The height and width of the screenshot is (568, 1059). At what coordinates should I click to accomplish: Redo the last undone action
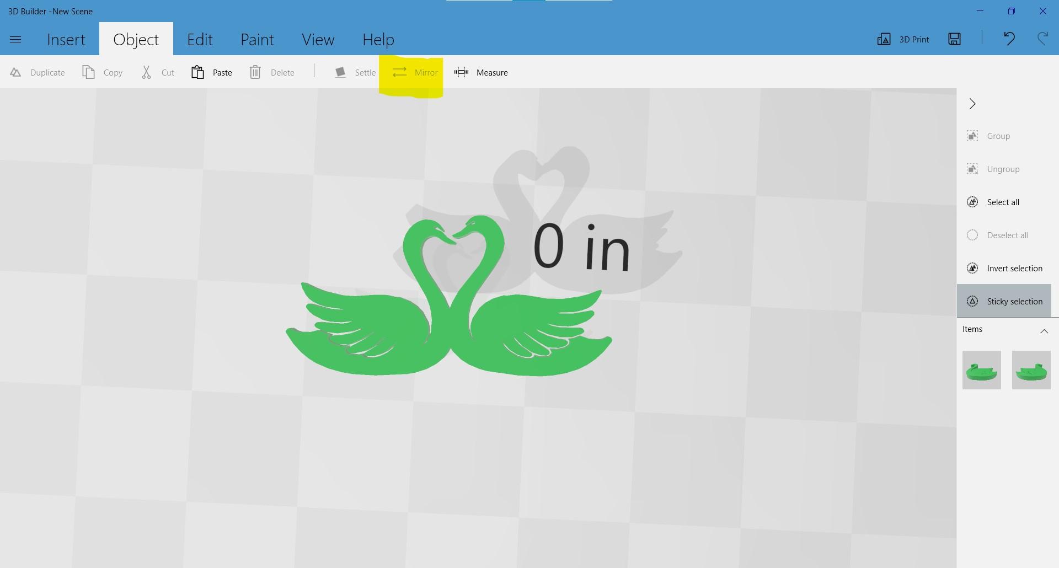pyautogui.click(x=1042, y=39)
